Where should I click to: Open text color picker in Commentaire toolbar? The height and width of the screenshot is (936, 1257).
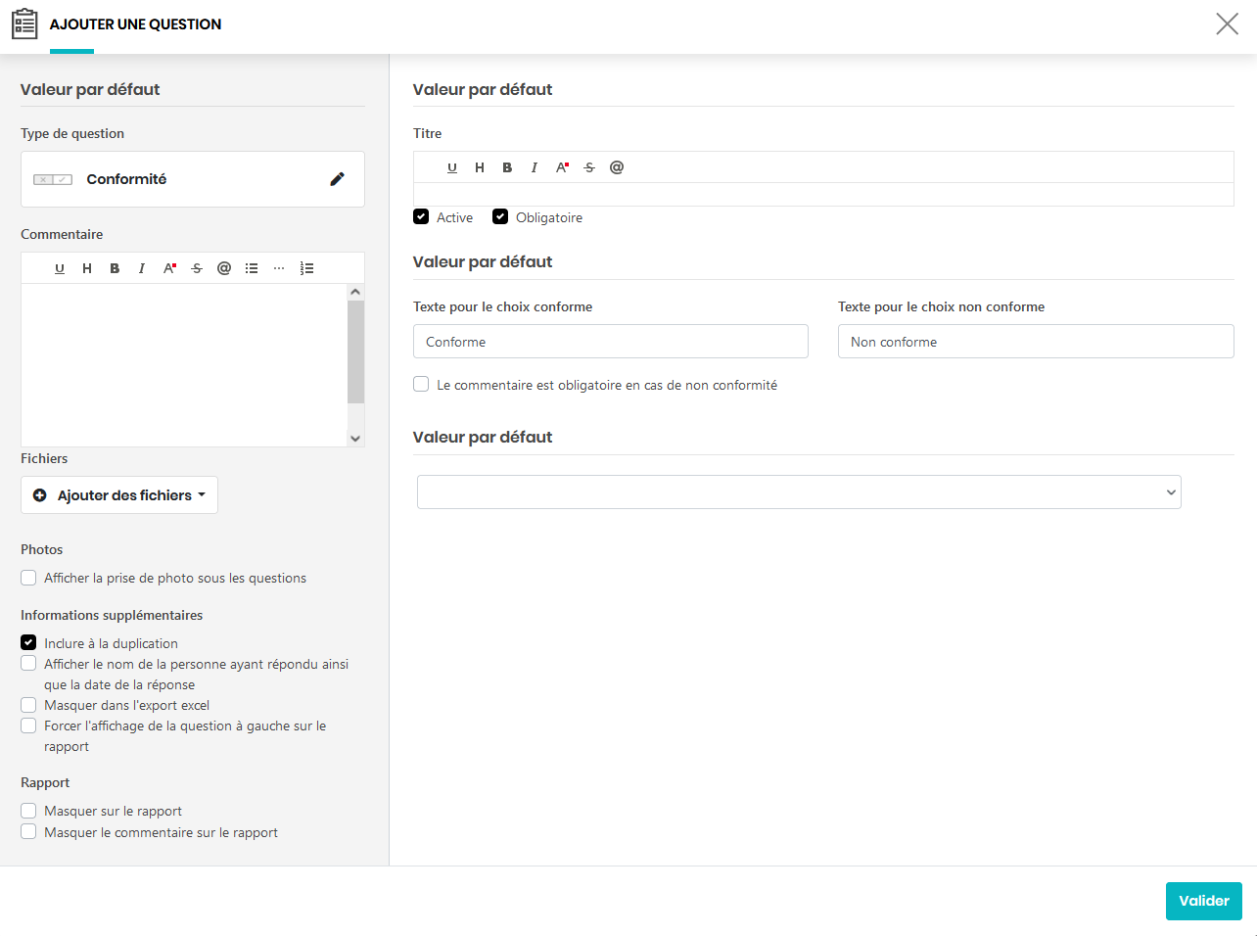point(169,268)
